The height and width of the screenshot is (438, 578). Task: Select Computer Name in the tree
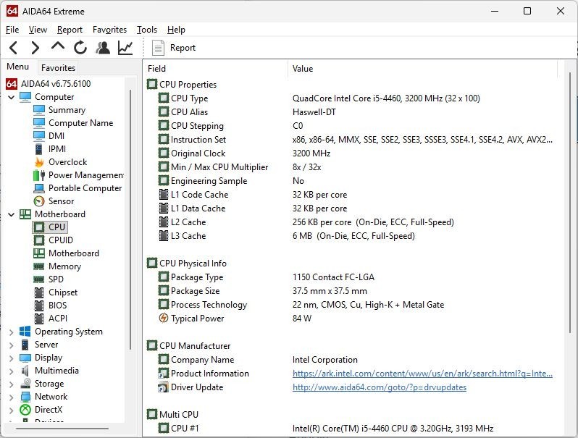(80, 123)
